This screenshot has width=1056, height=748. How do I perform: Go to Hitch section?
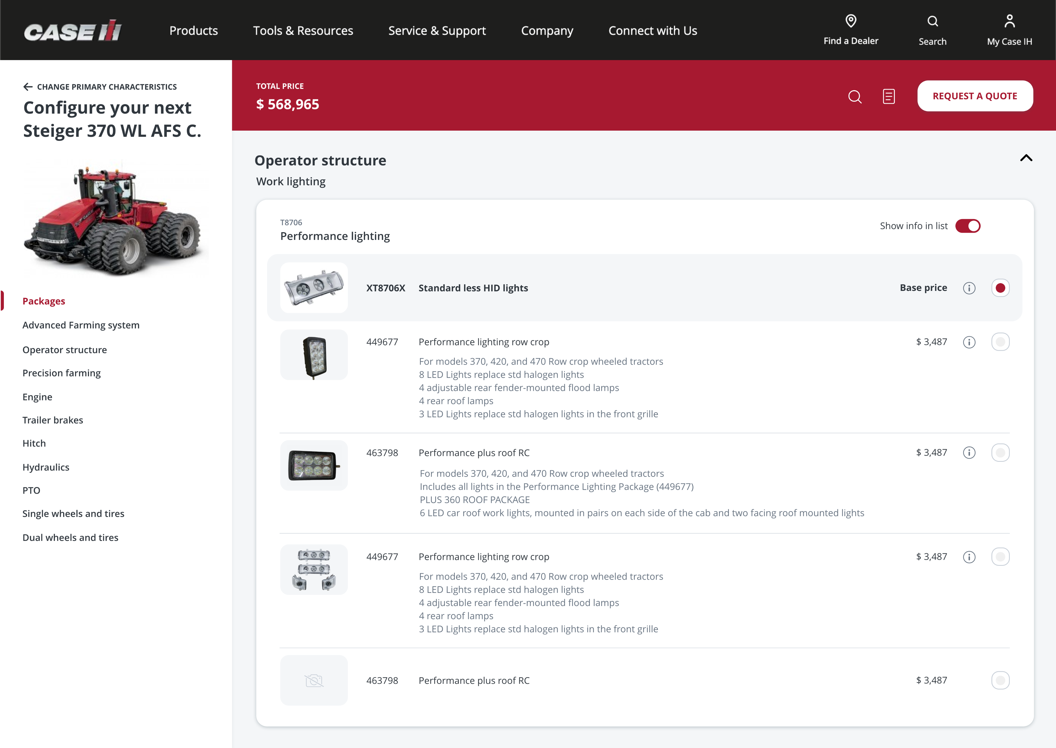pyautogui.click(x=34, y=443)
